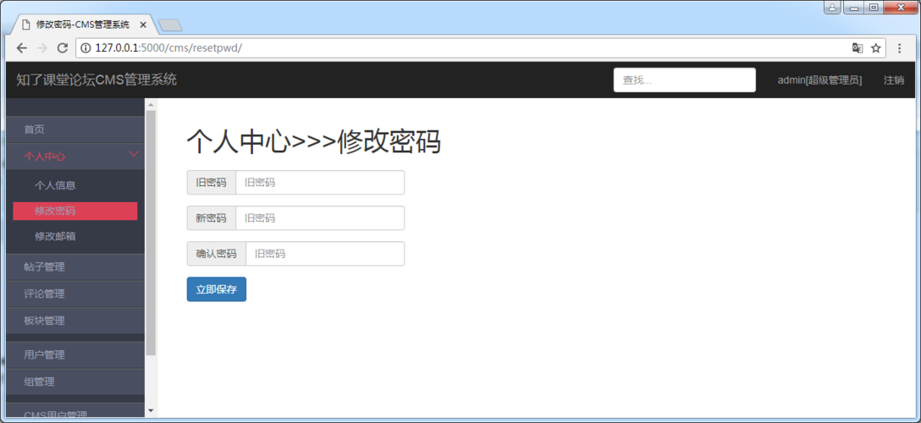The width and height of the screenshot is (921, 423).
Task: Collapse the 个人中心 chevron
Action: click(x=134, y=154)
